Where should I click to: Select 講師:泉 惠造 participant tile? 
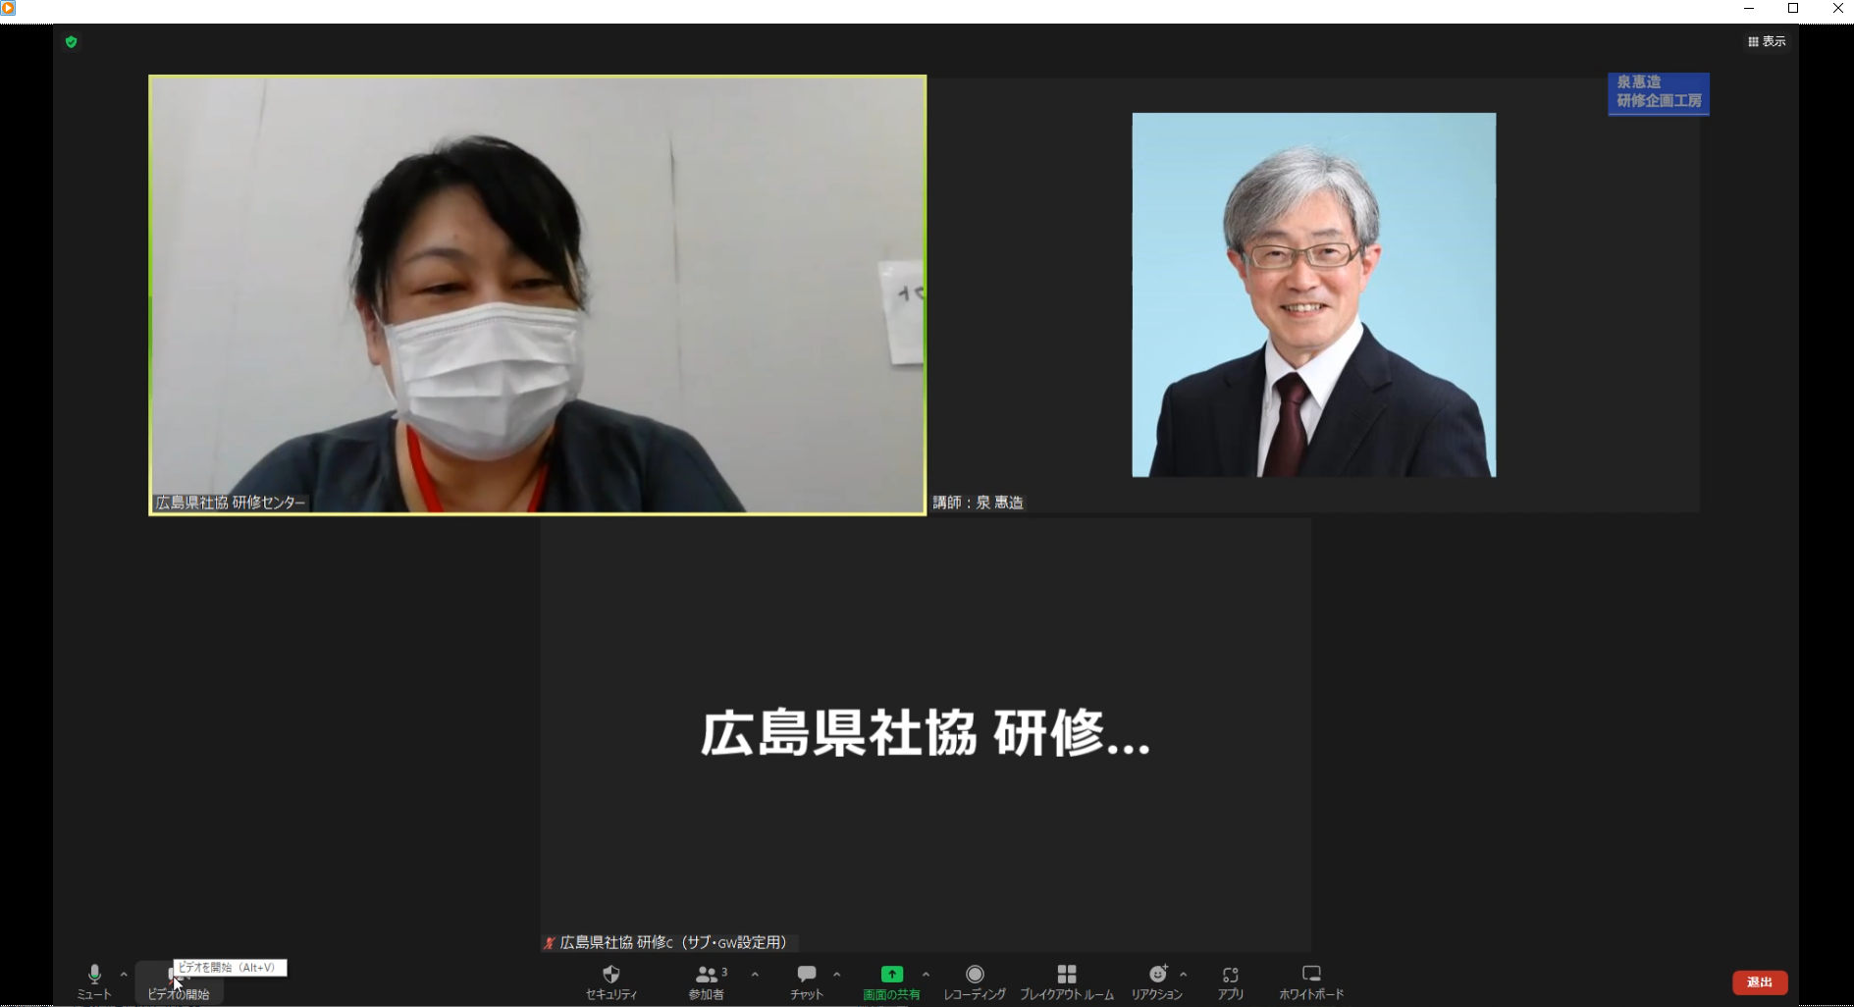pyautogui.click(x=1314, y=294)
